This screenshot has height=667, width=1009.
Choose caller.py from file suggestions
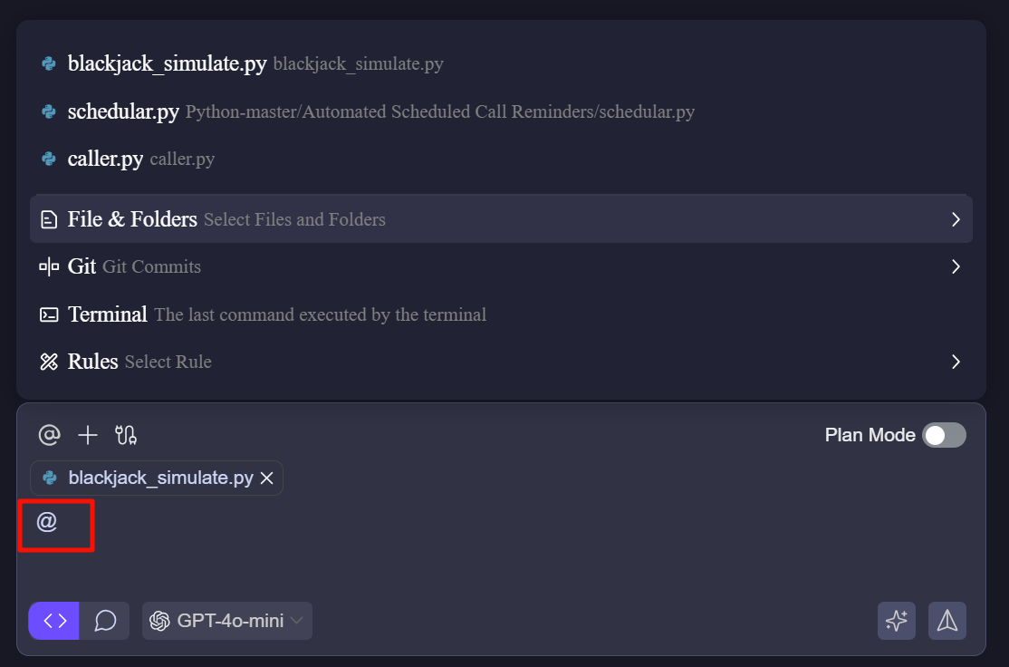pyautogui.click(x=105, y=159)
